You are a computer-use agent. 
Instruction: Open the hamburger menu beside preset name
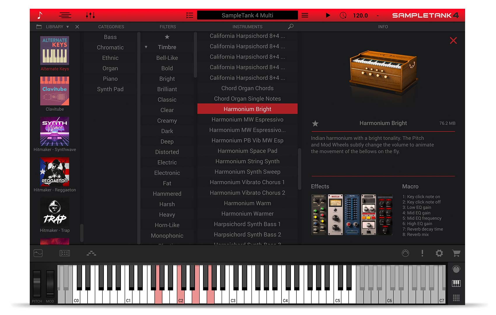[x=305, y=15]
